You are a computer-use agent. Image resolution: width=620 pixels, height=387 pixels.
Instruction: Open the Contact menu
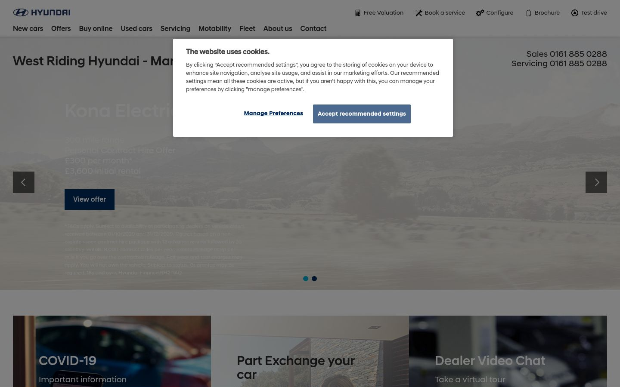[x=313, y=28]
